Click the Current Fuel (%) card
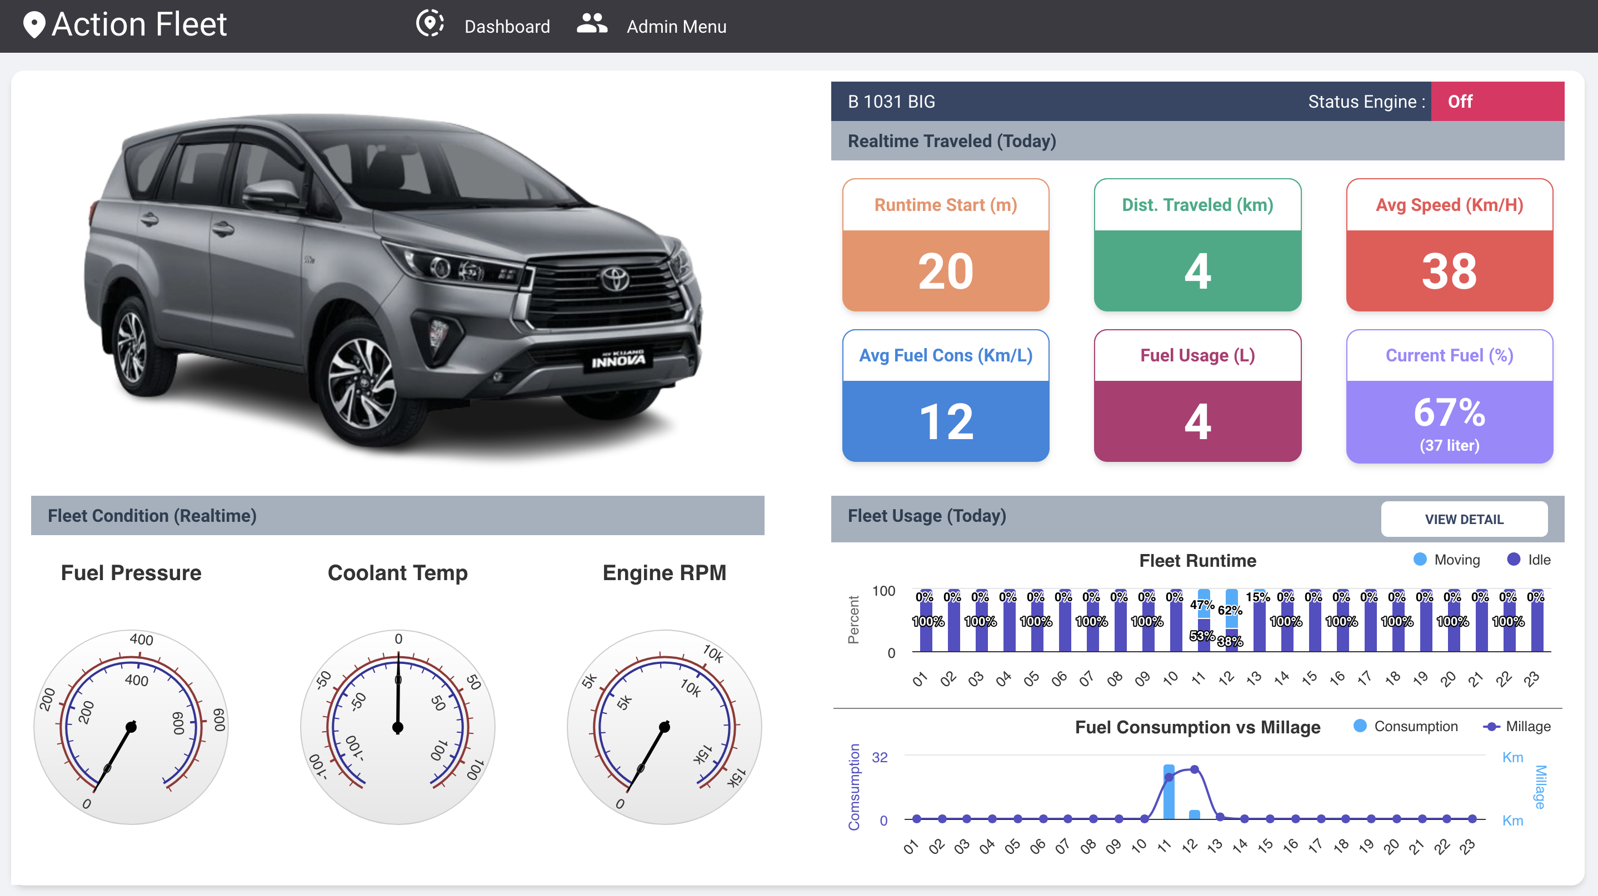The image size is (1598, 896). (1449, 396)
